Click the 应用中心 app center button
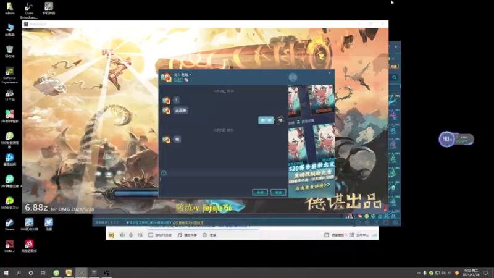The width and height of the screenshot is (494, 278). [x=359, y=235]
